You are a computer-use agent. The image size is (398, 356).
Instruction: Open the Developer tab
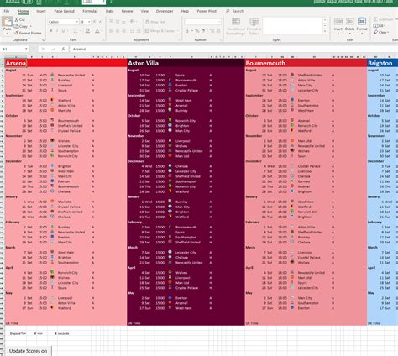(x=165, y=11)
